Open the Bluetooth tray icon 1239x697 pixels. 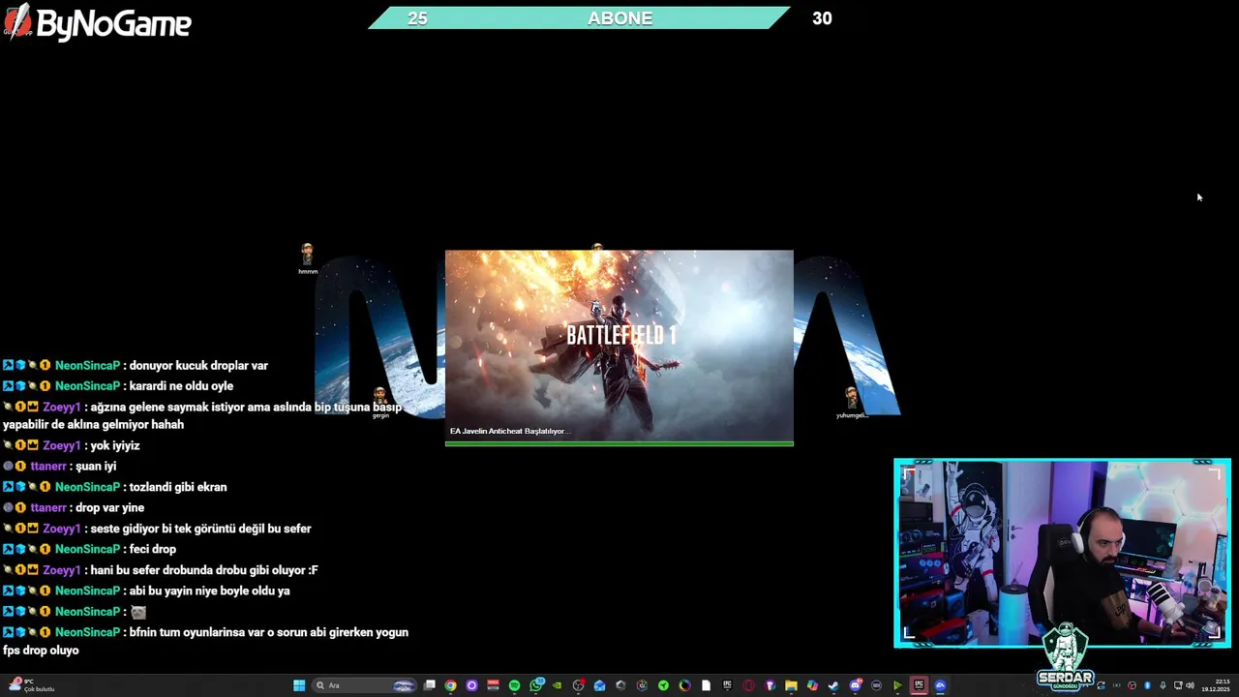[x=1147, y=685]
